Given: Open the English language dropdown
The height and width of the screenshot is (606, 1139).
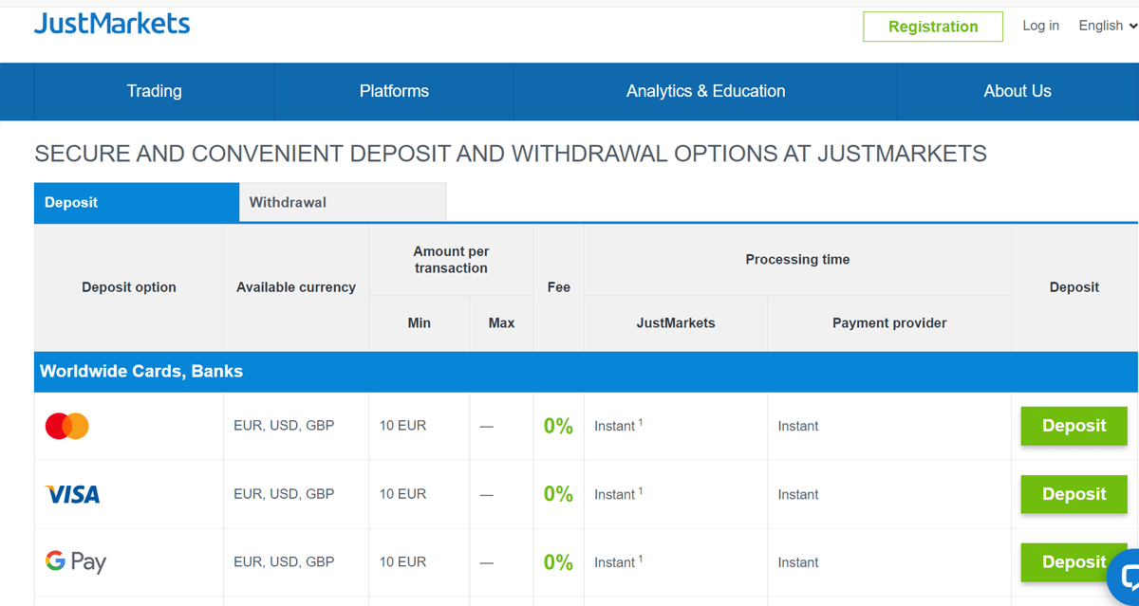Looking at the screenshot, I should pyautogui.click(x=1108, y=26).
